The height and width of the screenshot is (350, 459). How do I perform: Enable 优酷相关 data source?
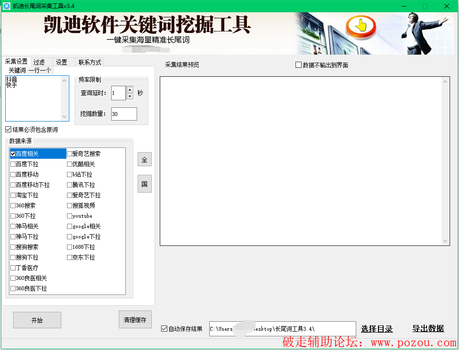69,164
